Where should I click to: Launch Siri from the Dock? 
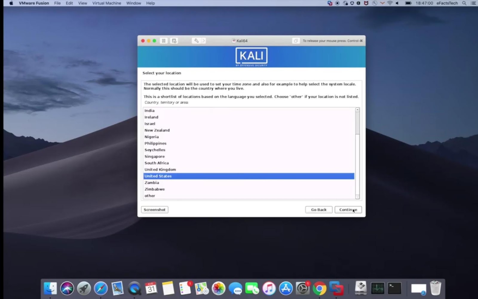point(67,289)
